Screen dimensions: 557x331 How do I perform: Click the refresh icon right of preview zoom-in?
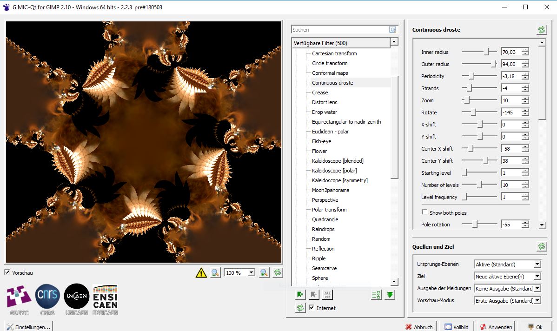point(278,273)
